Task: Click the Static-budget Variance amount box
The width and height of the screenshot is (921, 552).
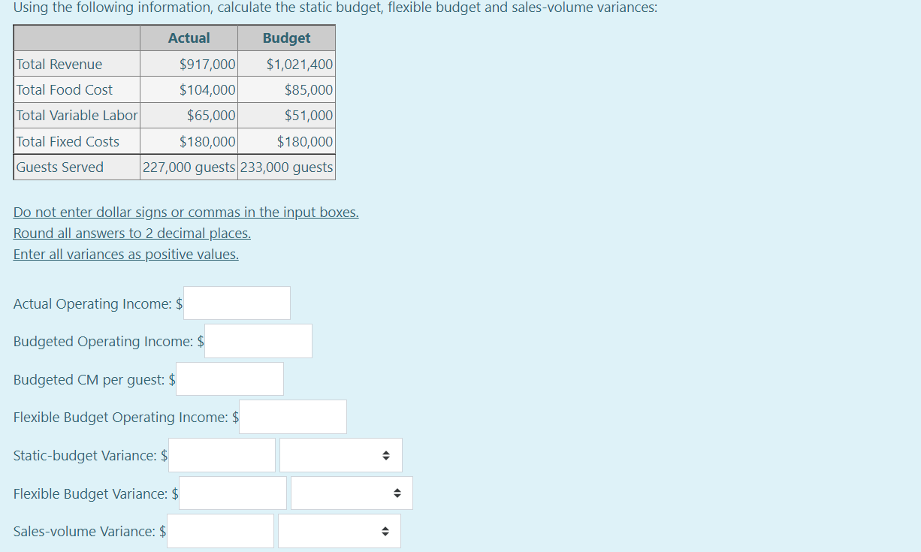Action: pos(222,455)
